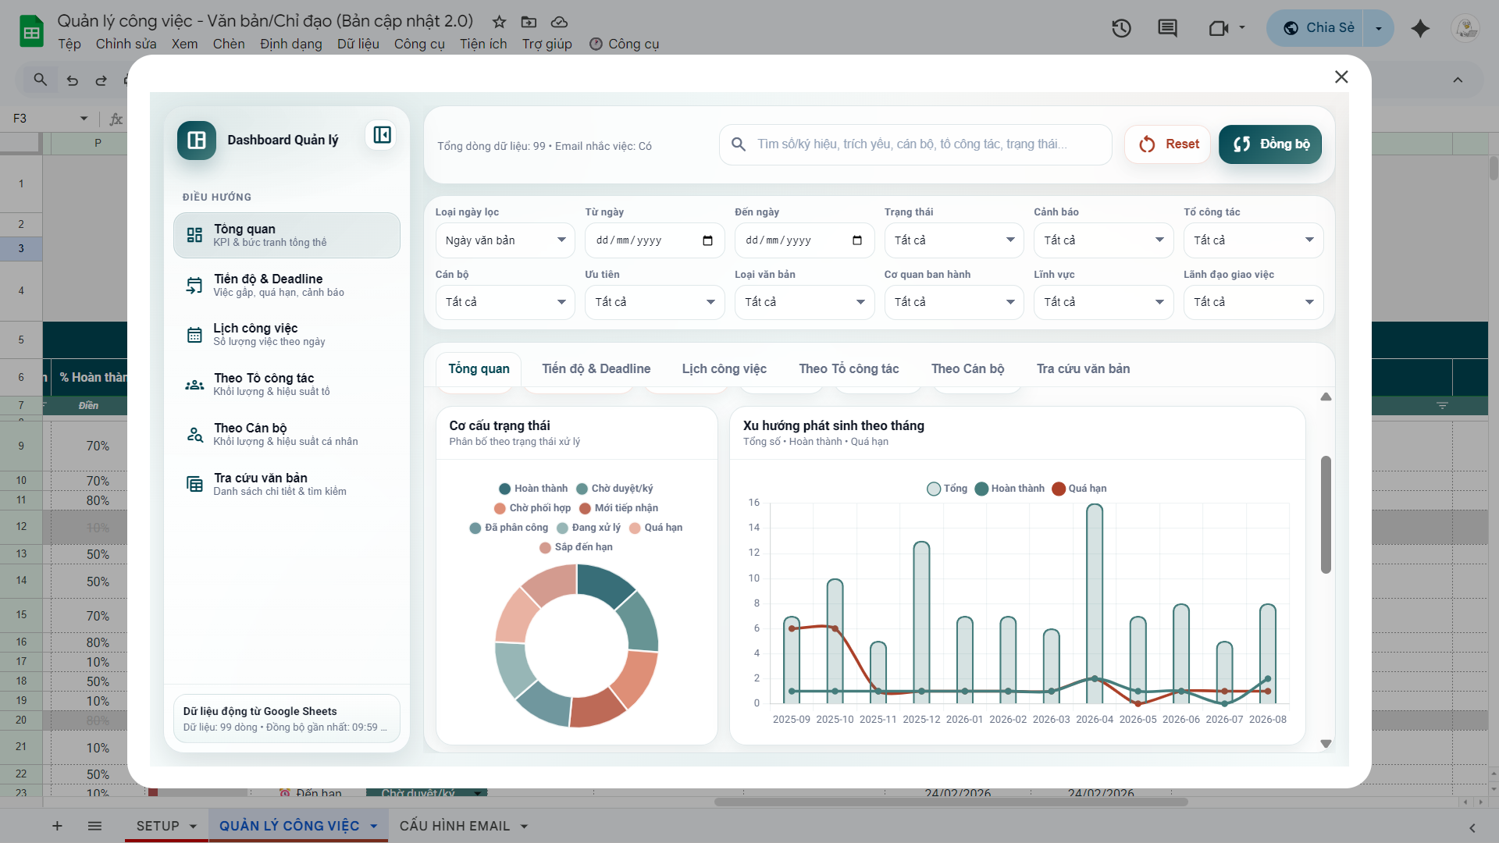Open the Loại ngày lọc dropdown
The image size is (1499, 843).
504,240
